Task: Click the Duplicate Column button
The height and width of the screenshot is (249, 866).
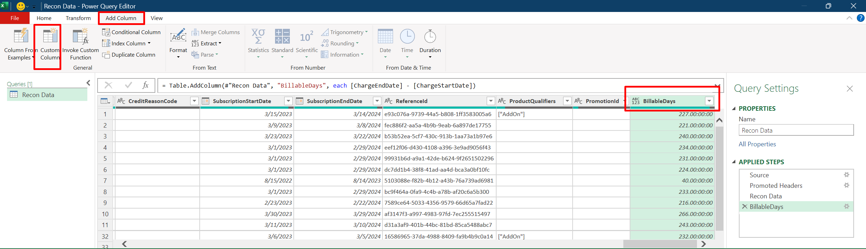Action: [129, 55]
